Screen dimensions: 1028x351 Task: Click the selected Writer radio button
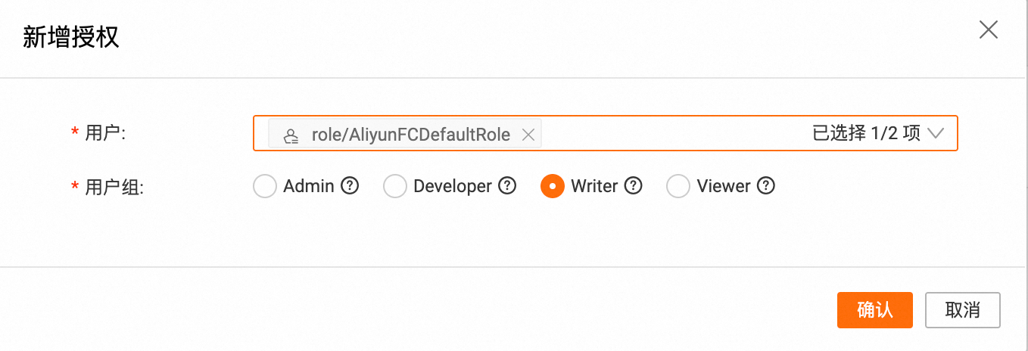pyautogui.click(x=553, y=187)
